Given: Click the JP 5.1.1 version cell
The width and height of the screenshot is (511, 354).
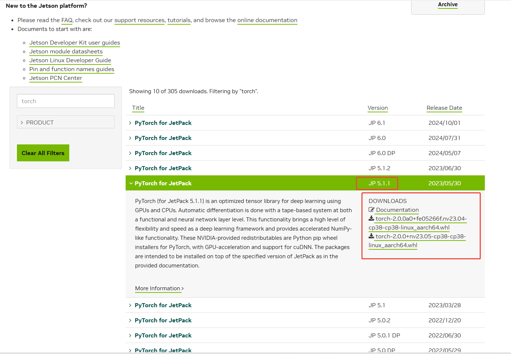Looking at the screenshot, I should click(x=379, y=183).
